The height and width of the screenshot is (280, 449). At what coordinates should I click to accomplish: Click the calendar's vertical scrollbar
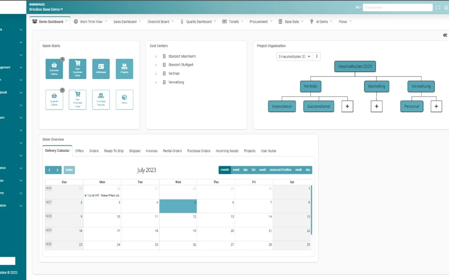pyautogui.click(x=311, y=210)
